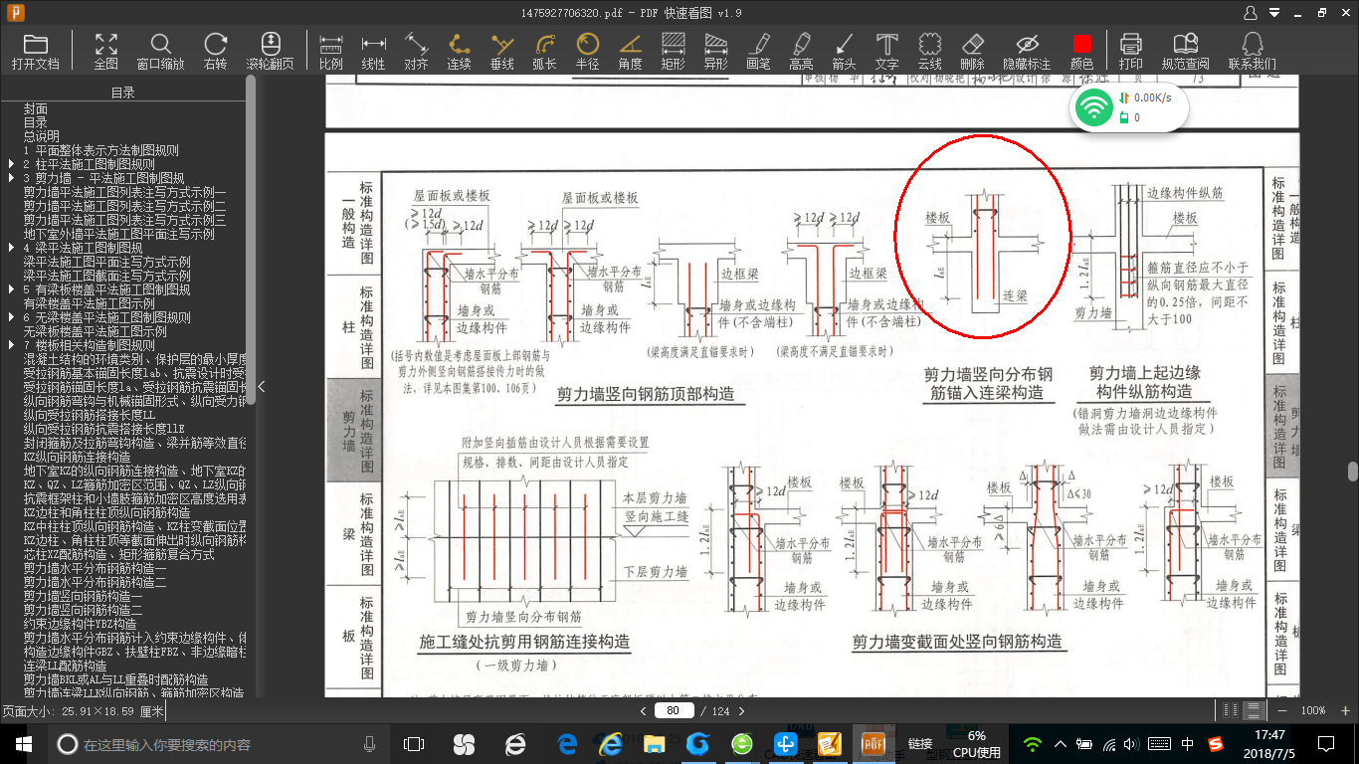Image resolution: width=1359 pixels, height=764 pixels.
Task: Open 封面 in the outline
Action: point(36,109)
